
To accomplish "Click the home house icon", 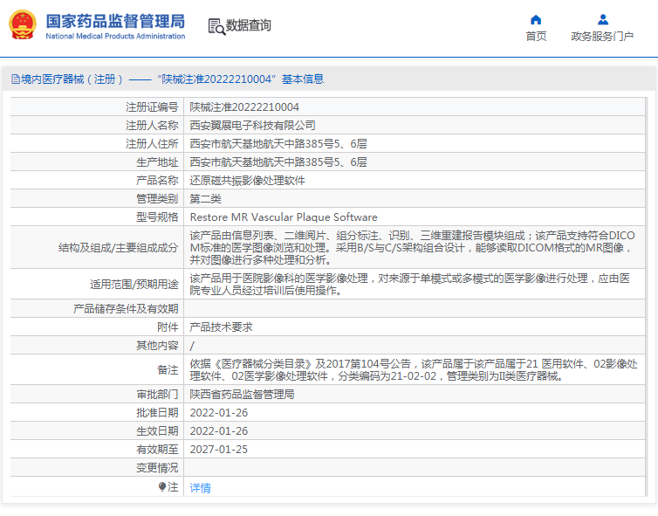I will click(536, 20).
